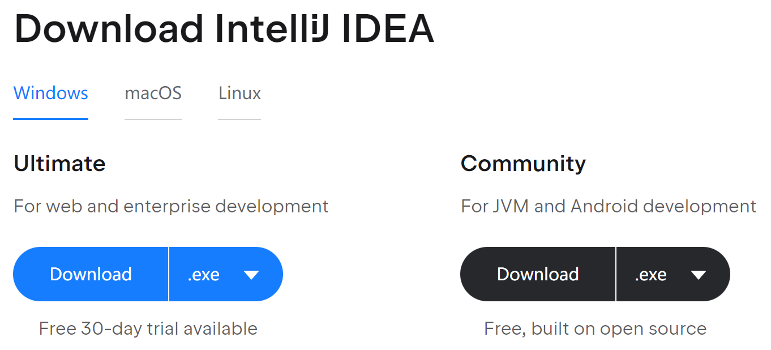Image resolution: width=771 pixels, height=350 pixels.
Task: Click "For web and enterprise development" text
Action: click(171, 206)
